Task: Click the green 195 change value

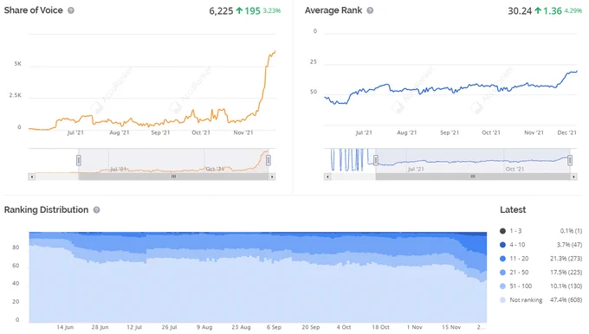Action: (x=252, y=11)
